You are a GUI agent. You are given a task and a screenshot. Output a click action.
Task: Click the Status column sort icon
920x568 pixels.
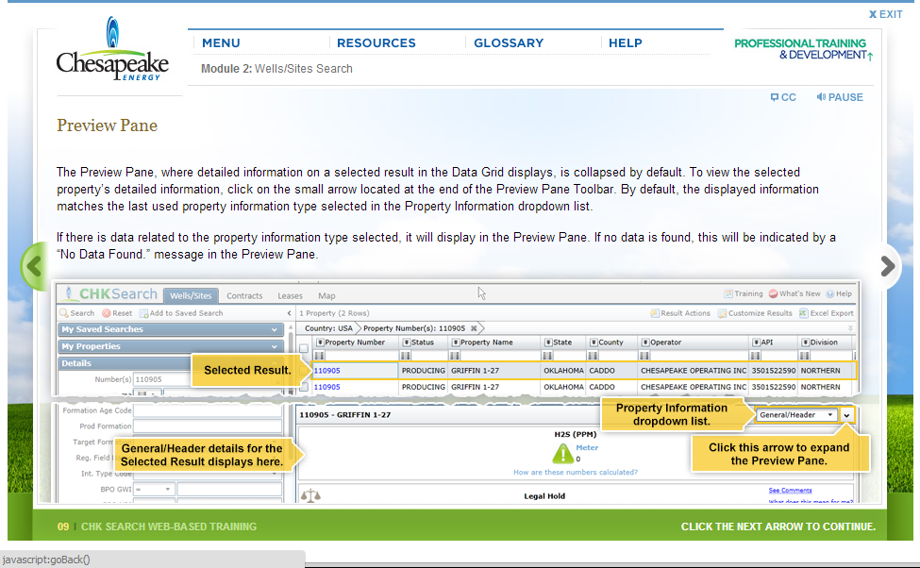click(x=407, y=342)
